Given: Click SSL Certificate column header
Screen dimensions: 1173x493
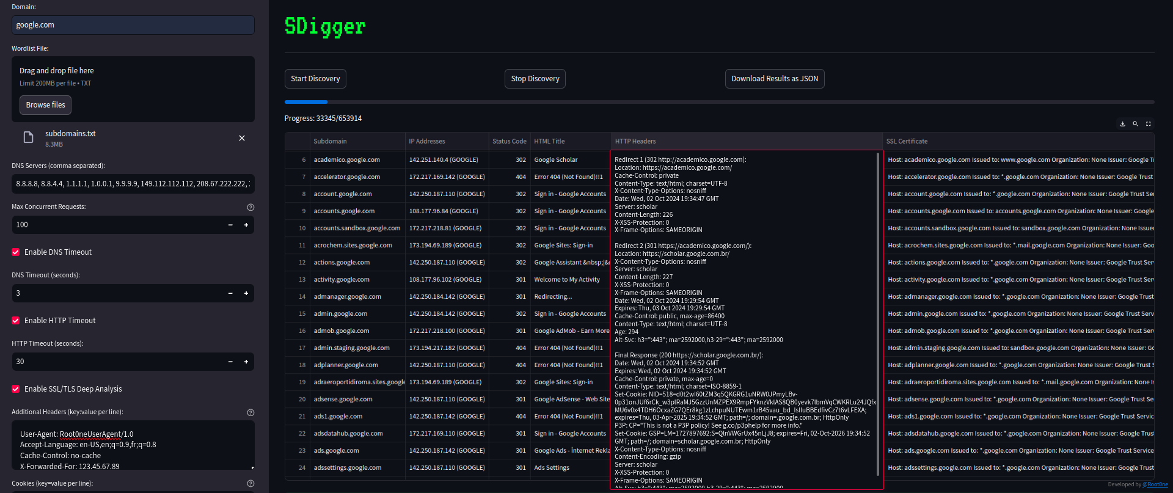Looking at the screenshot, I should point(1018,141).
